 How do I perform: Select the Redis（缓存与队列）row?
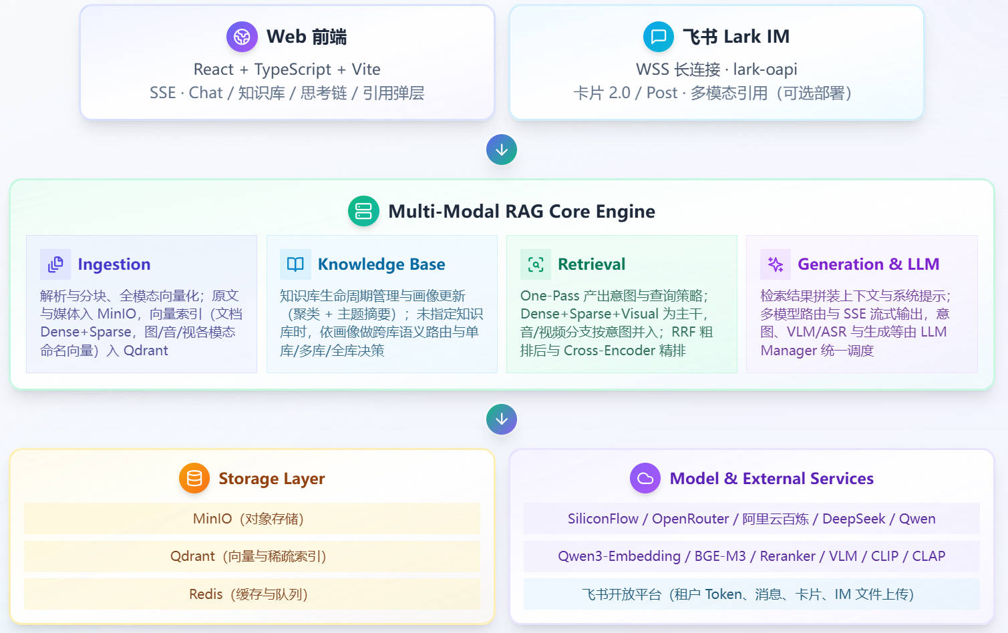(252, 594)
